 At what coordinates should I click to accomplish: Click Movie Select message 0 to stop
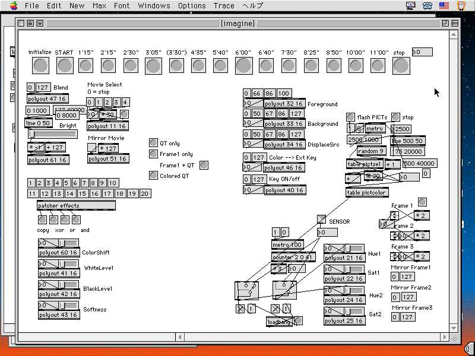pos(89,102)
